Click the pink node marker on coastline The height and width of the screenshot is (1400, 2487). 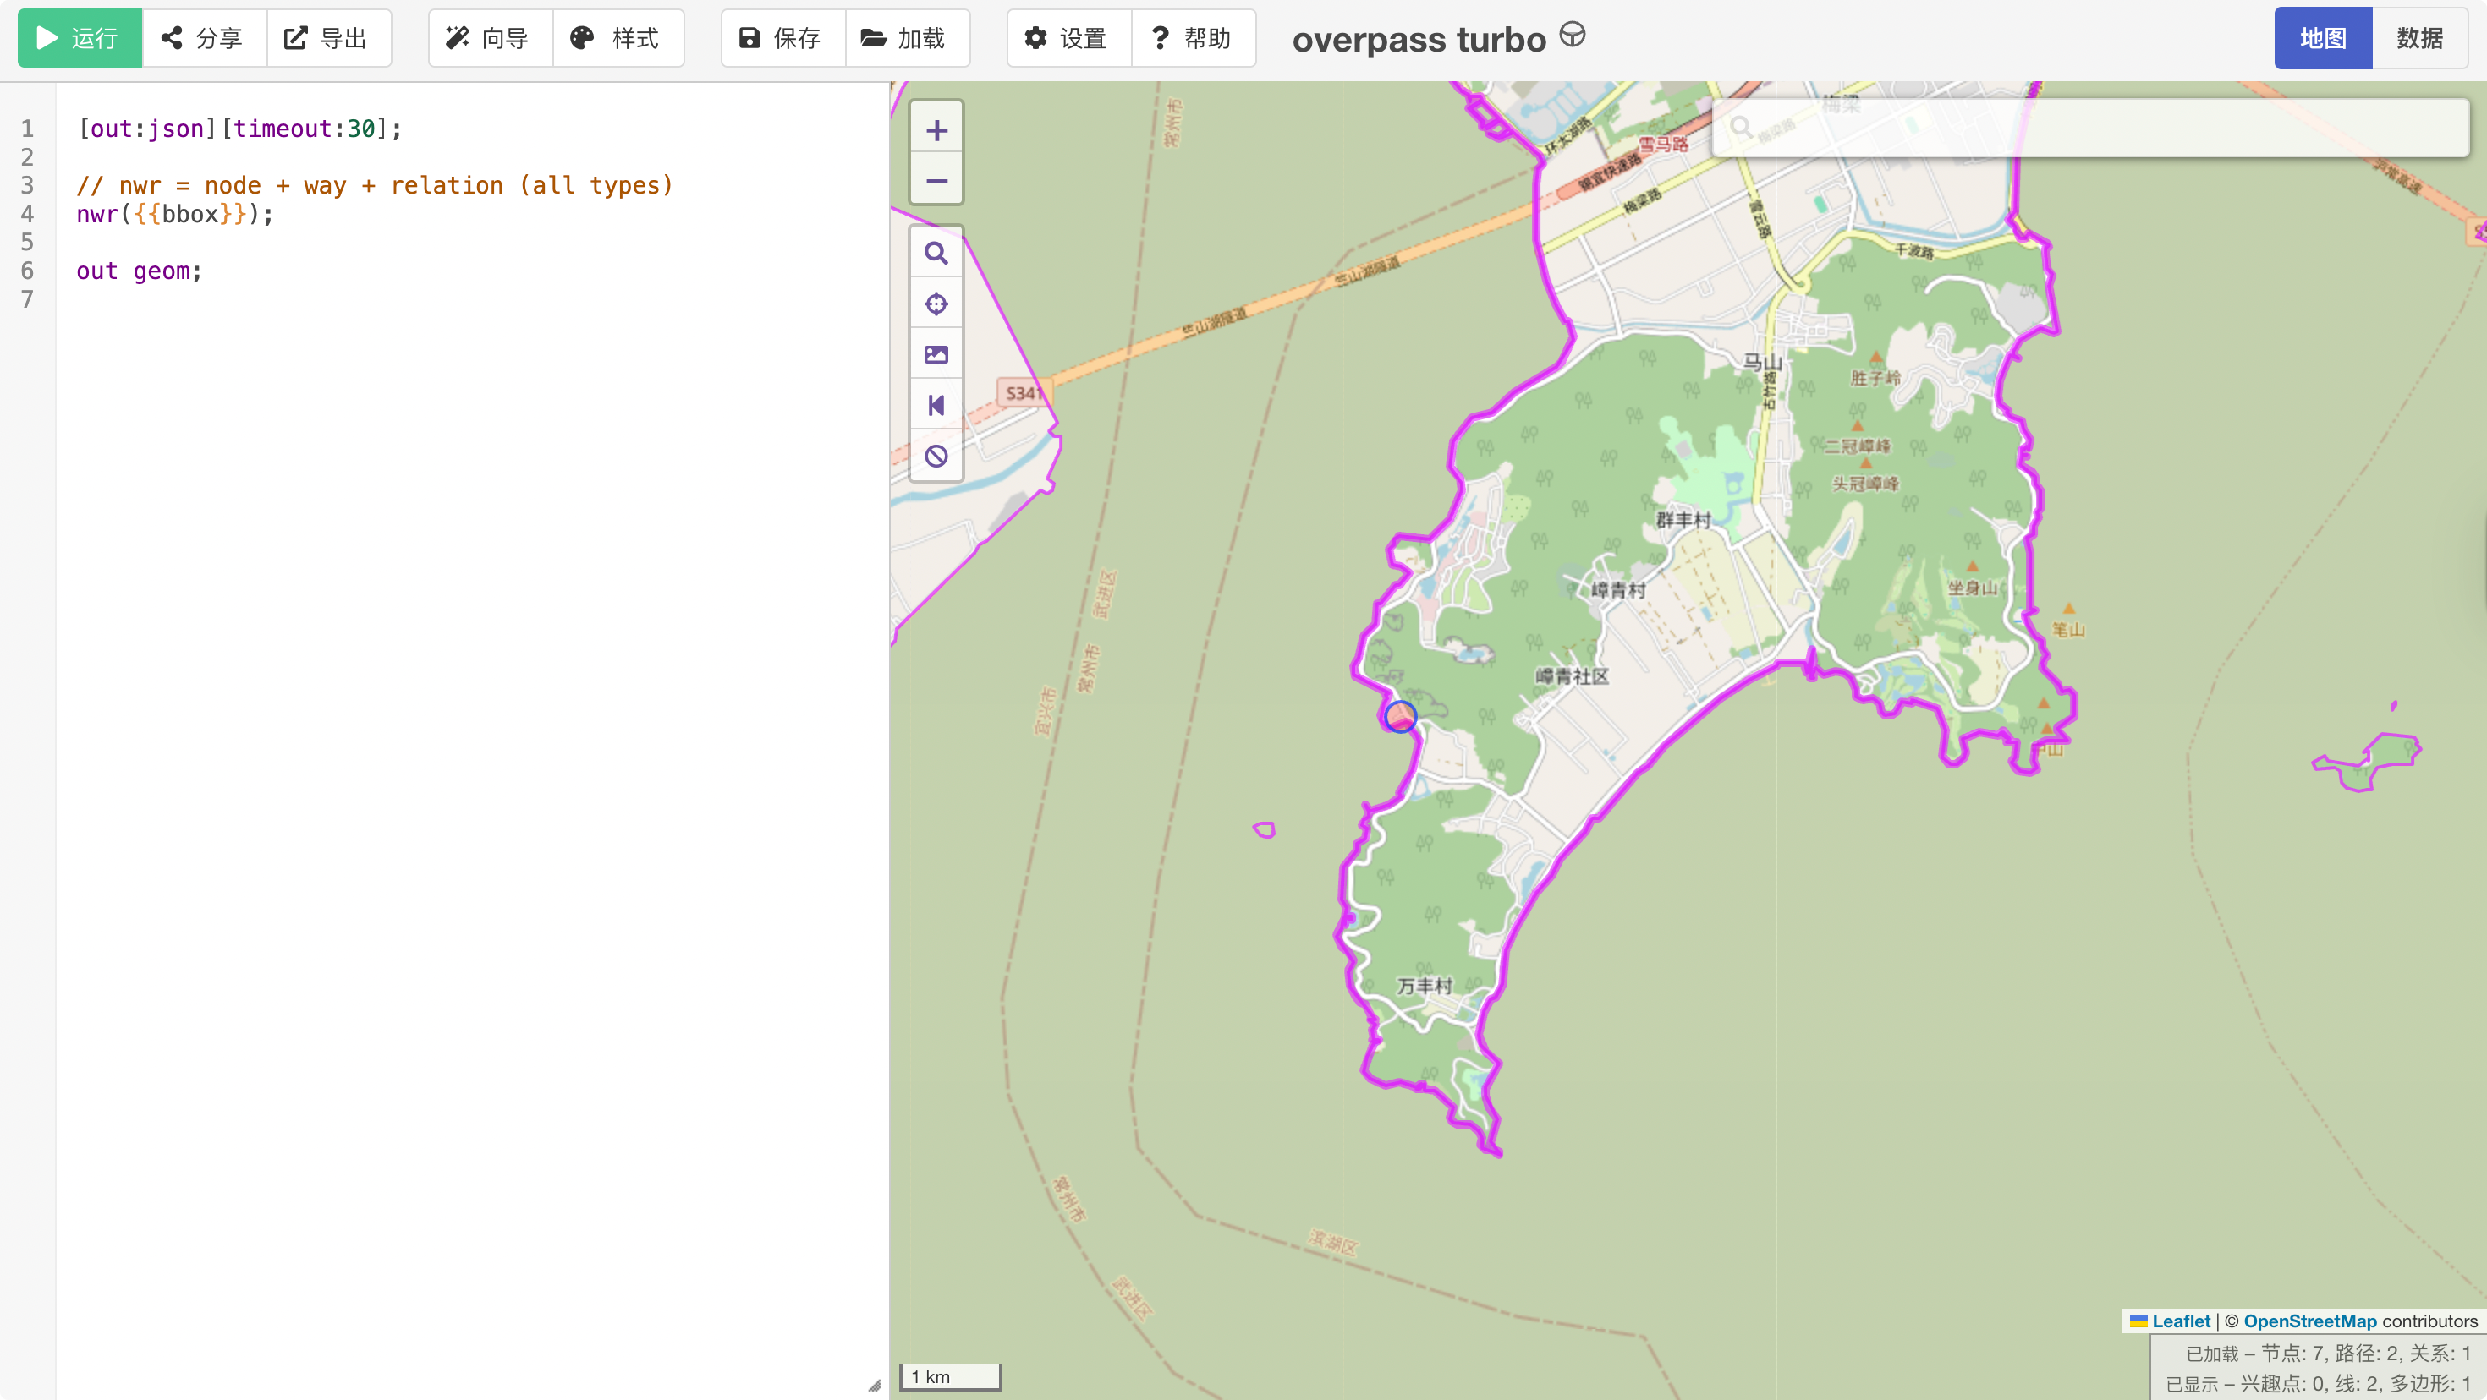click(1400, 717)
